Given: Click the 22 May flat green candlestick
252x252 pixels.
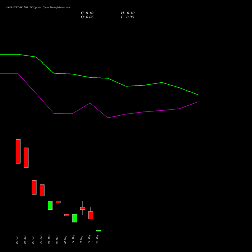Looking at the screenshot, I should (x=99, y=231).
